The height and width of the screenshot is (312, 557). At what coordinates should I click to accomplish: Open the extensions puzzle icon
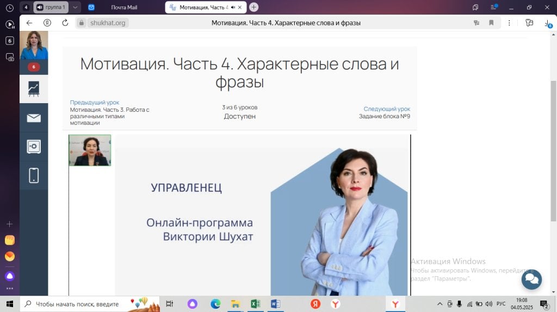click(529, 23)
